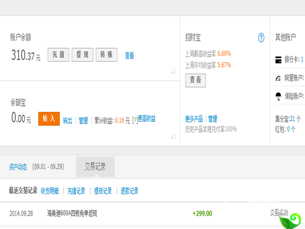This screenshot has height=229, width=305.
Task: Click the 转账 transfer button
Action: click(107, 55)
